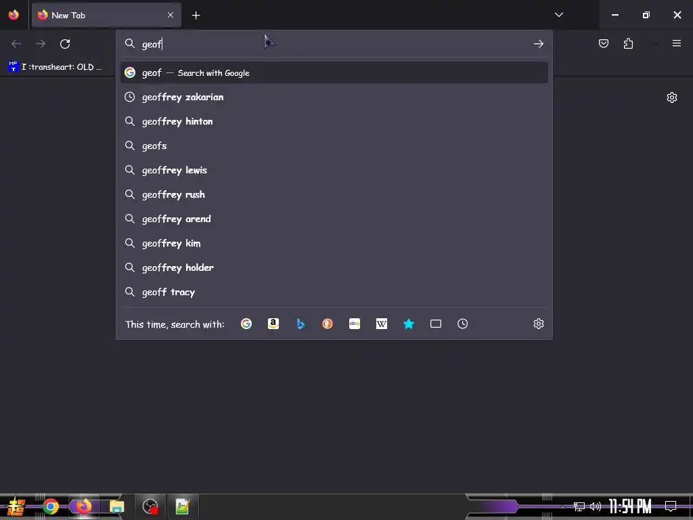The width and height of the screenshot is (693, 520).
Task: Select geoffrey kim suggestion
Action: [334, 243]
